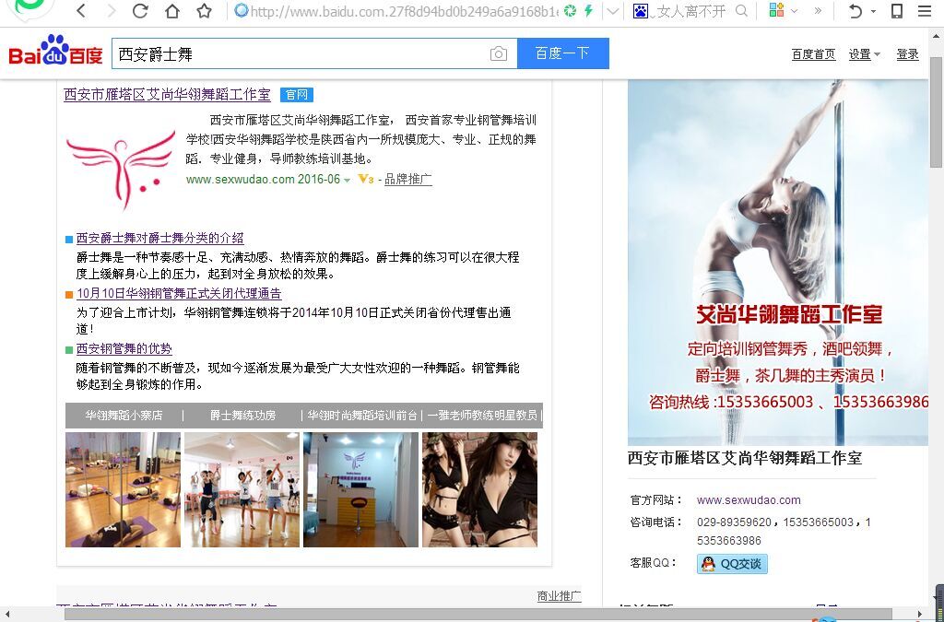Click the horizontal scrollbar left arrow

tap(7, 615)
